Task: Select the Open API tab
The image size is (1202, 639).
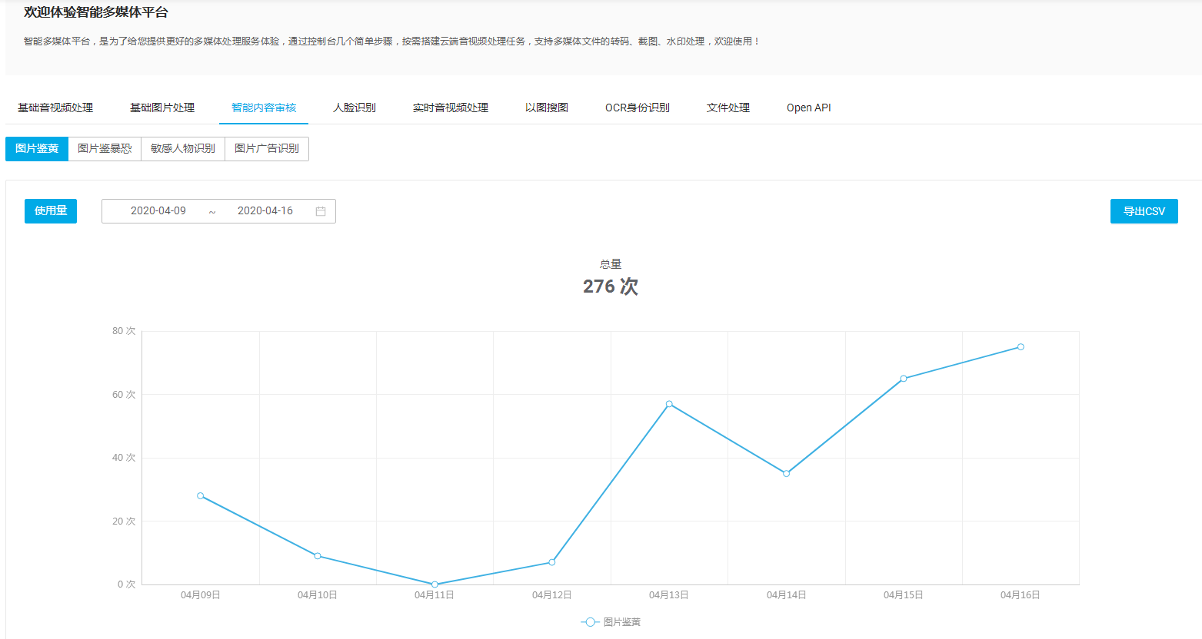Action: (809, 108)
